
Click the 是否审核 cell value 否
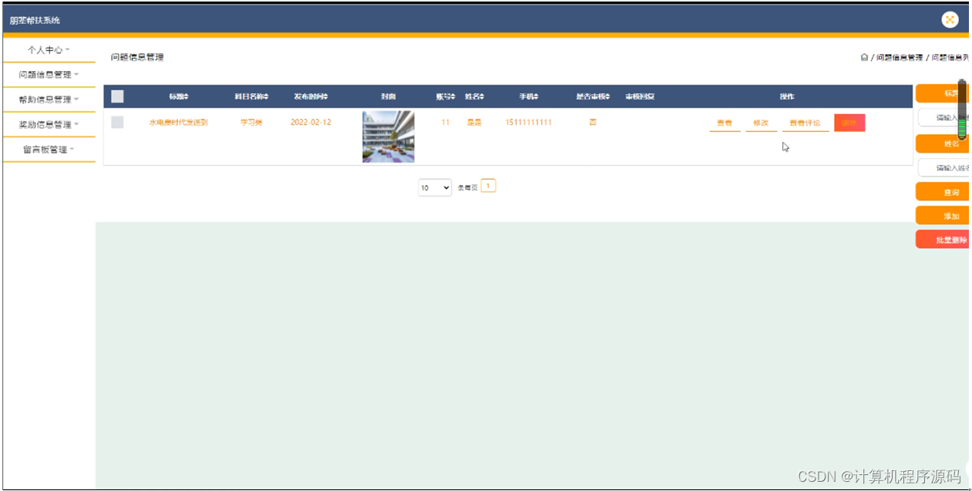[x=593, y=123]
